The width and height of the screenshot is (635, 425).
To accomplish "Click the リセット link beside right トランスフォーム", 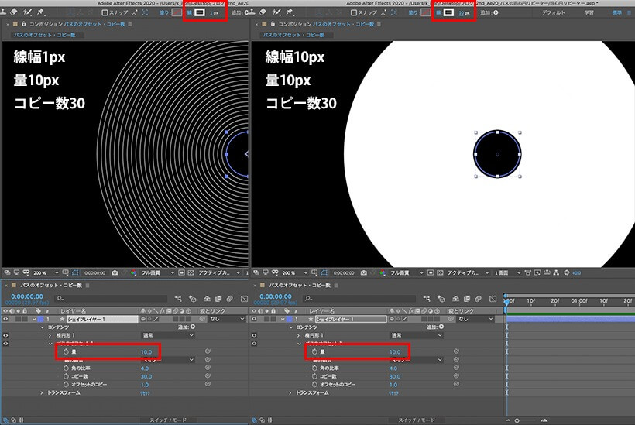I will click(x=393, y=393).
